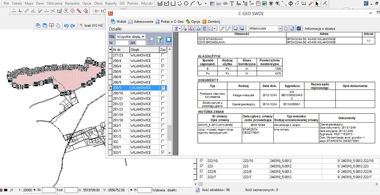380x195 pixels.
Task: Open the Wtyczki menu
Action: coord(147,3)
